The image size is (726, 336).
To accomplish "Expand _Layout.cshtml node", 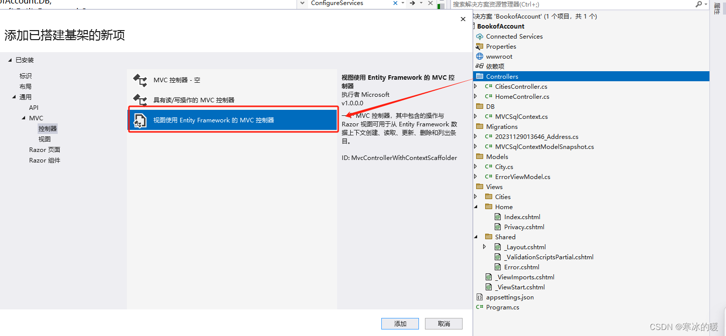I will click(x=485, y=247).
